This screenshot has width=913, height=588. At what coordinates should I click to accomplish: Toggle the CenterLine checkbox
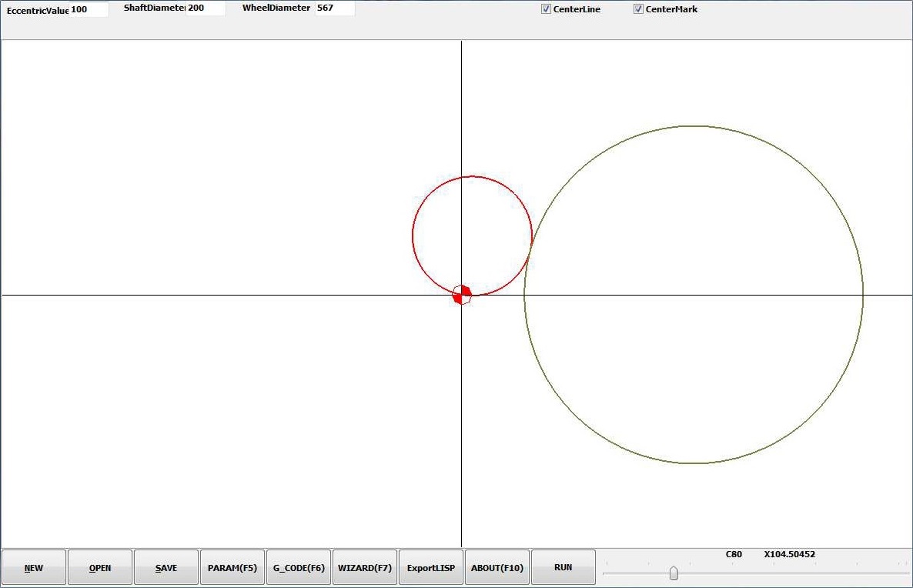[547, 9]
